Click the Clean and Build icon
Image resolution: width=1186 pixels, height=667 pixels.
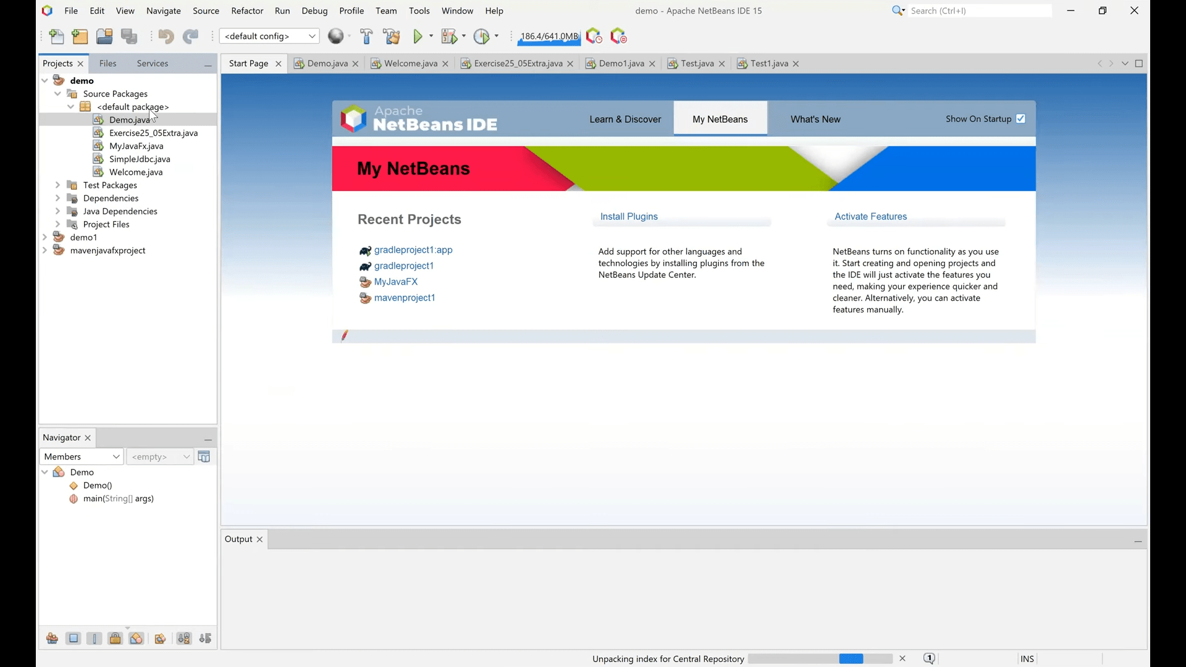pyautogui.click(x=392, y=36)
